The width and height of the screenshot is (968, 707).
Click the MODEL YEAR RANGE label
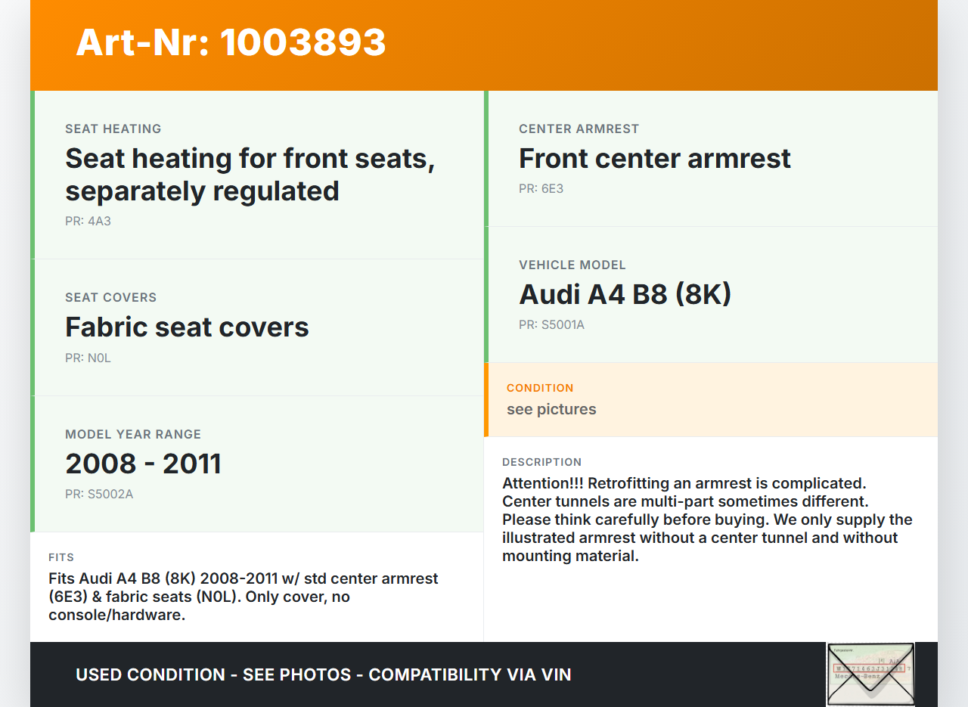[x=133, y=435]
